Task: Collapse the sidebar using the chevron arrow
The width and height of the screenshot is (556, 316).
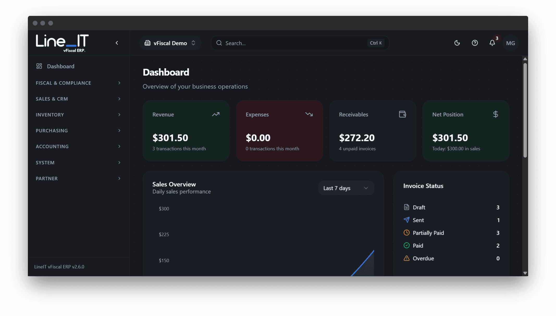Action: [x=117, y=43]
